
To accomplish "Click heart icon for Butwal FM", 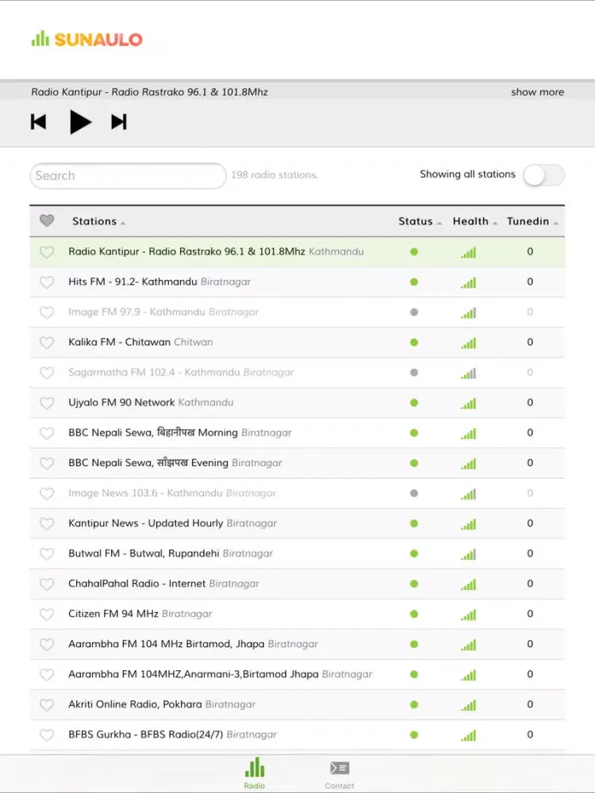I will 47,554.
